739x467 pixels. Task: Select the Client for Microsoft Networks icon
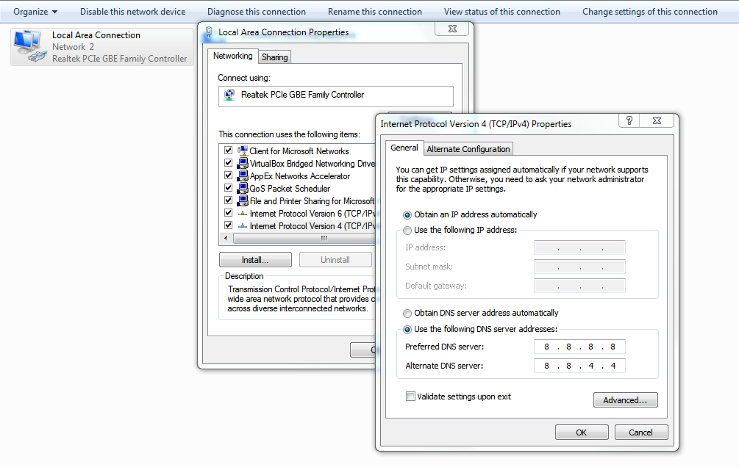coord(243,151)
